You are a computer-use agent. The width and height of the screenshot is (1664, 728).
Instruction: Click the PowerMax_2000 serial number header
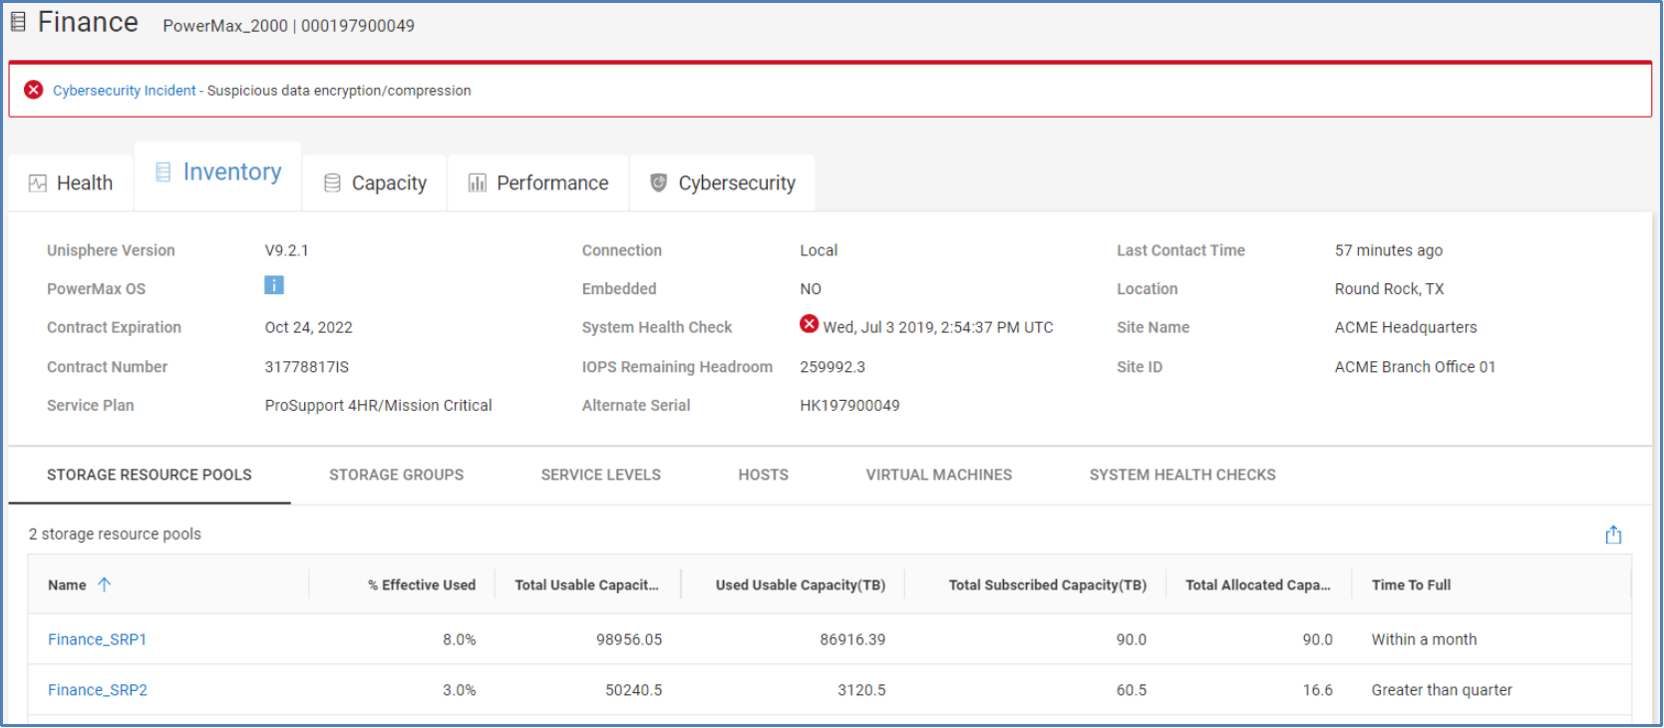coord(289,26)
